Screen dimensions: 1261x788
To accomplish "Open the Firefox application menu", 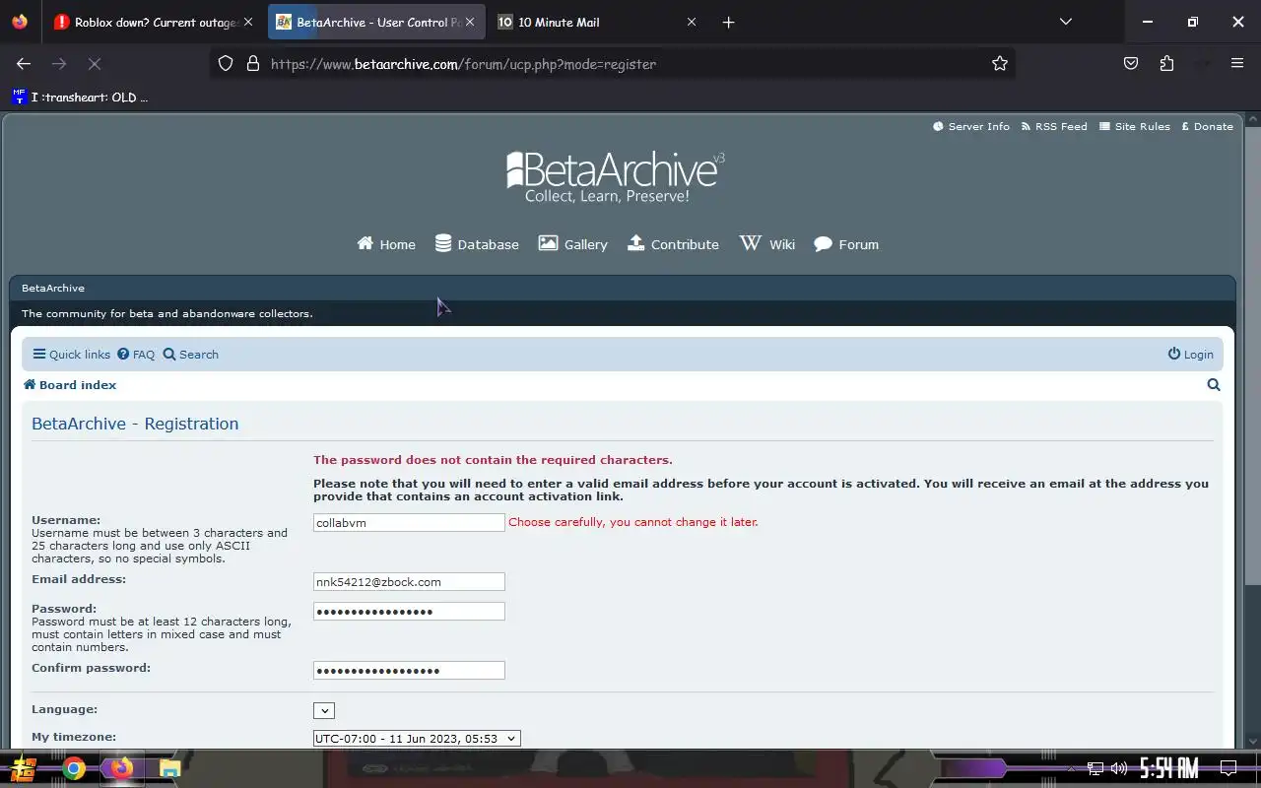I will pyautogui.click(x=1237, y=63).
